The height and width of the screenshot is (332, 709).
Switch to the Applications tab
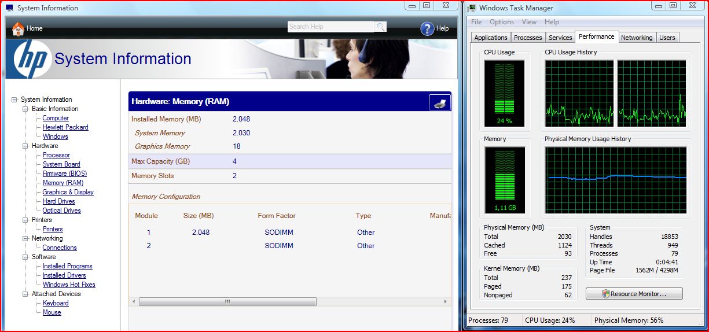(491, 38)
